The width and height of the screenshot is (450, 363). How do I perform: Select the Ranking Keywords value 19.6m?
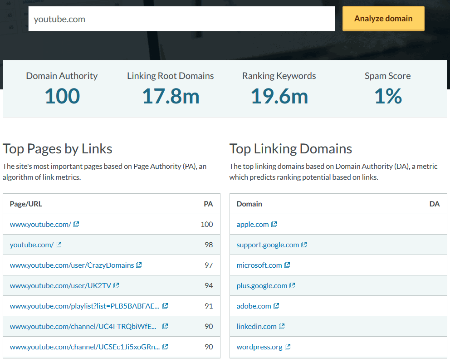[x=279, y=96]
